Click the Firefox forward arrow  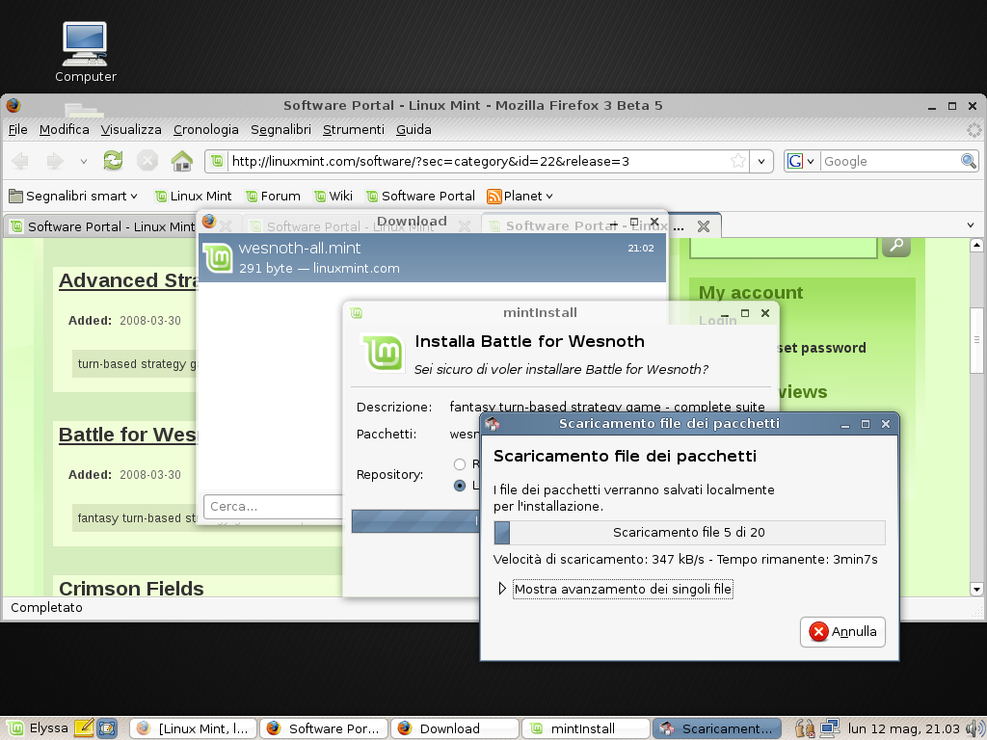pos(55,161)
